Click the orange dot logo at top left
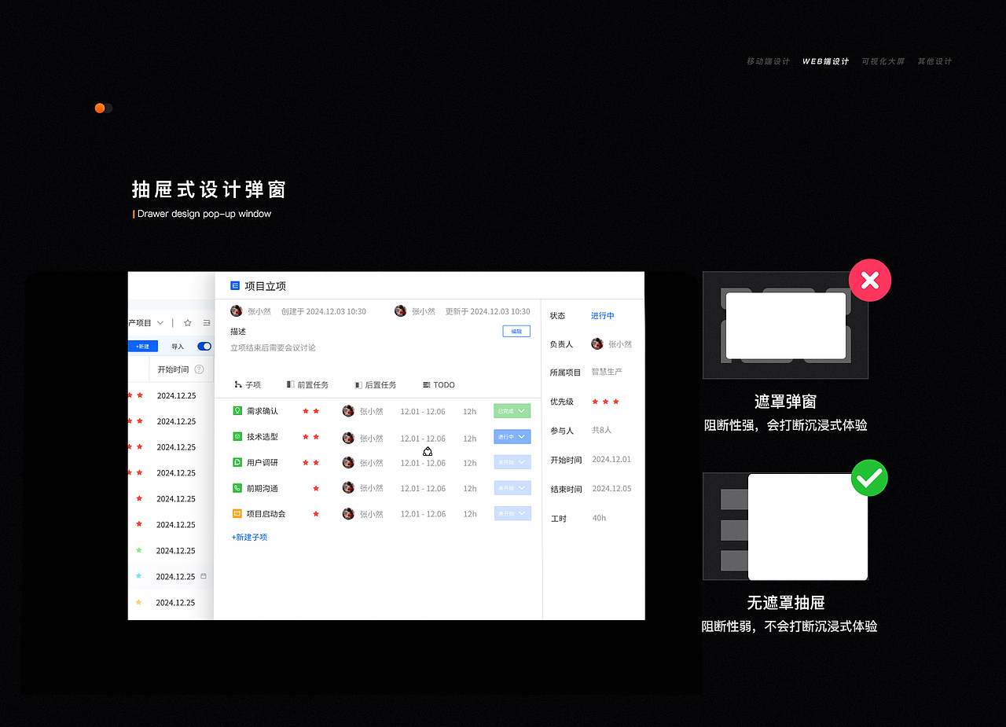This screenshot has width=1006, height=727. pyautogui.click(x=100, y=108)
